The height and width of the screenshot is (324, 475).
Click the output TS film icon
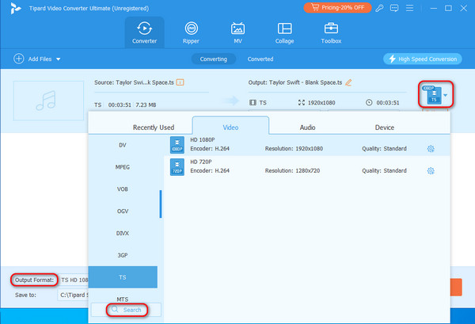[x=253, y=103]
